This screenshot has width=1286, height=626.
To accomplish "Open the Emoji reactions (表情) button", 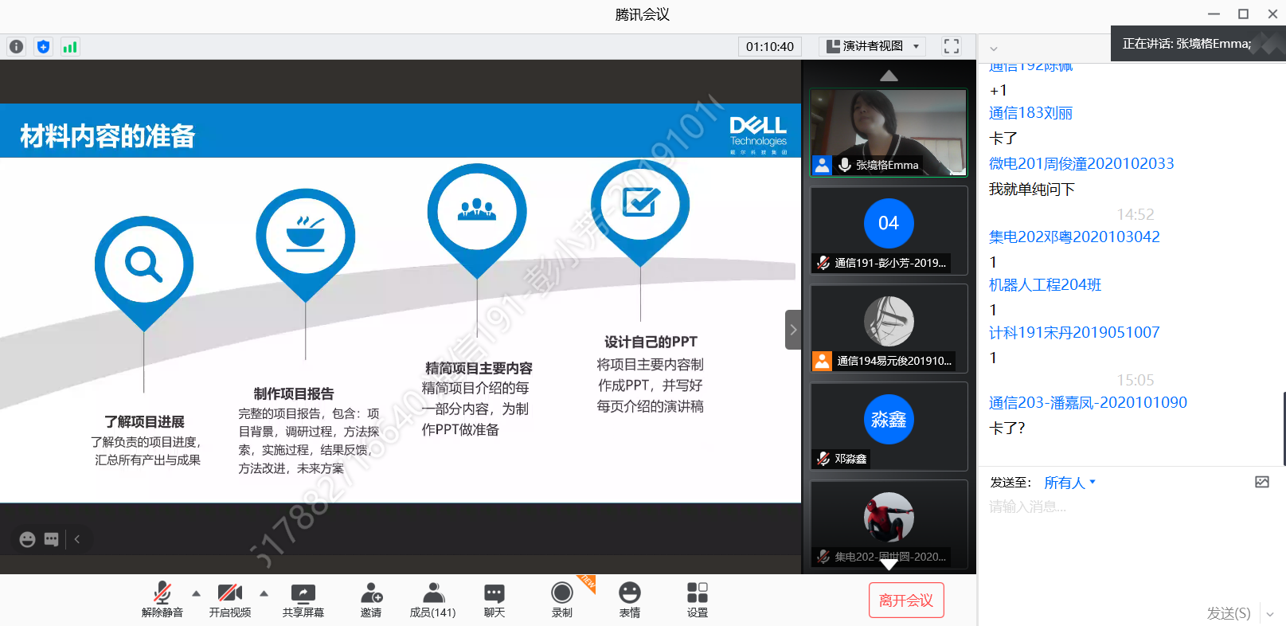I will tap(629, 600).
